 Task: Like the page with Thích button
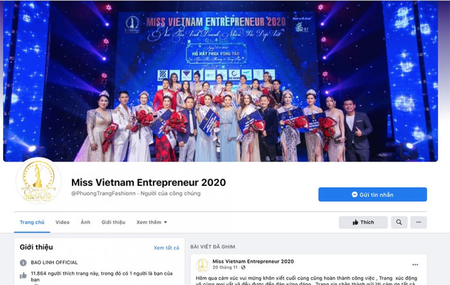(363, 222)
